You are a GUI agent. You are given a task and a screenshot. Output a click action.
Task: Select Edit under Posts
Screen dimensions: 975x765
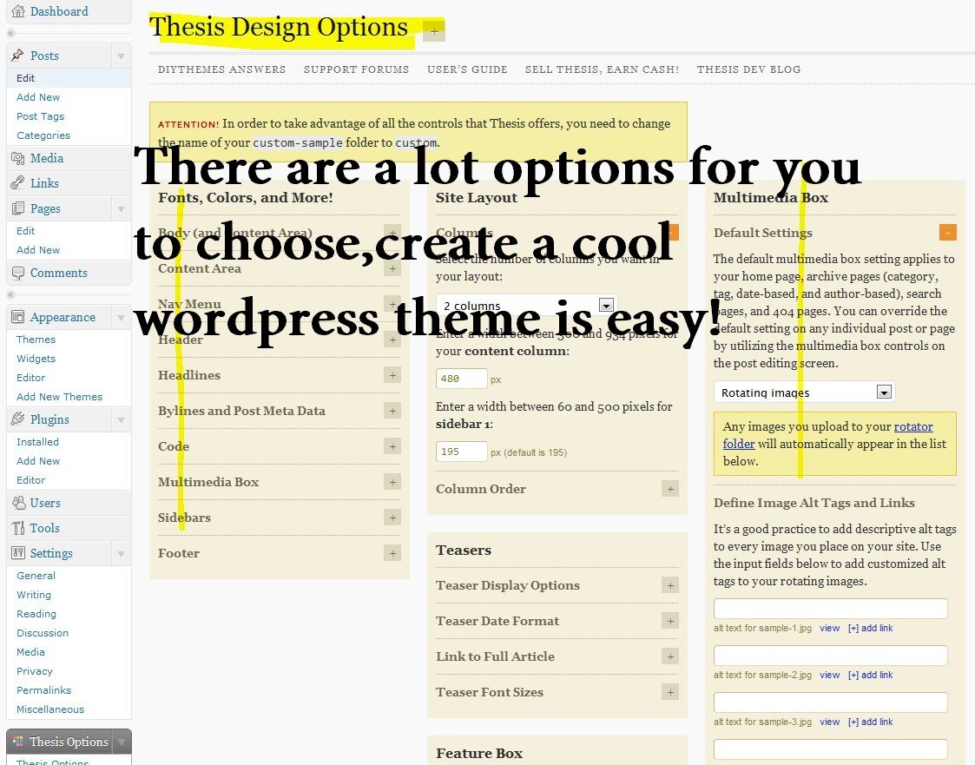(25, 78)
